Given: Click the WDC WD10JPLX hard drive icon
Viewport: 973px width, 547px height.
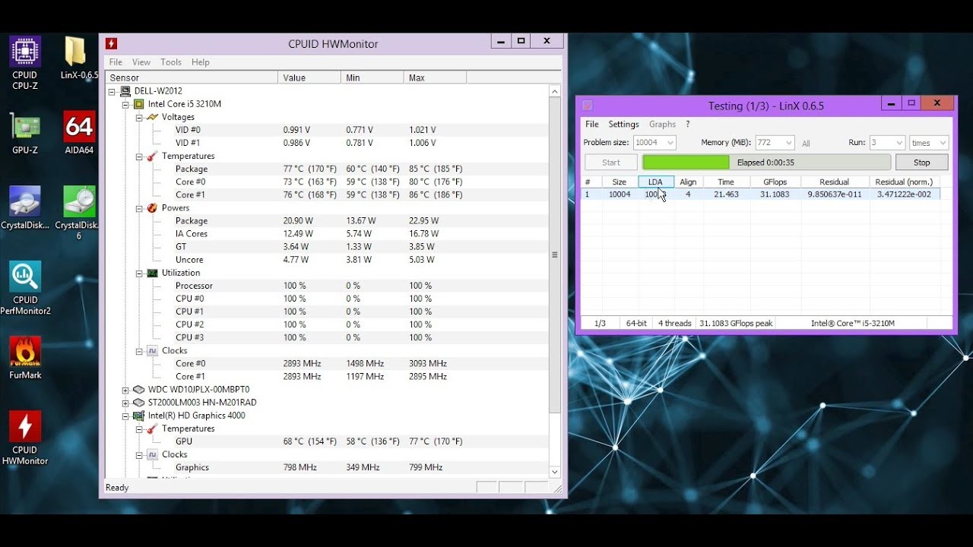Looking at the screenshot, I should 139,389.
